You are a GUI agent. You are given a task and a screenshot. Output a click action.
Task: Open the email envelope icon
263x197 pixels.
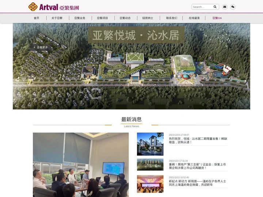[x=225, y=7]
